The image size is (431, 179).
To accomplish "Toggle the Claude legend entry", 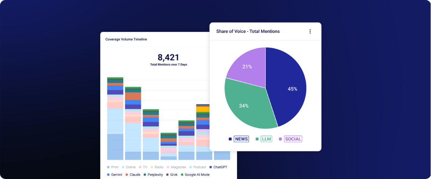I will click(x=133, y=174).
